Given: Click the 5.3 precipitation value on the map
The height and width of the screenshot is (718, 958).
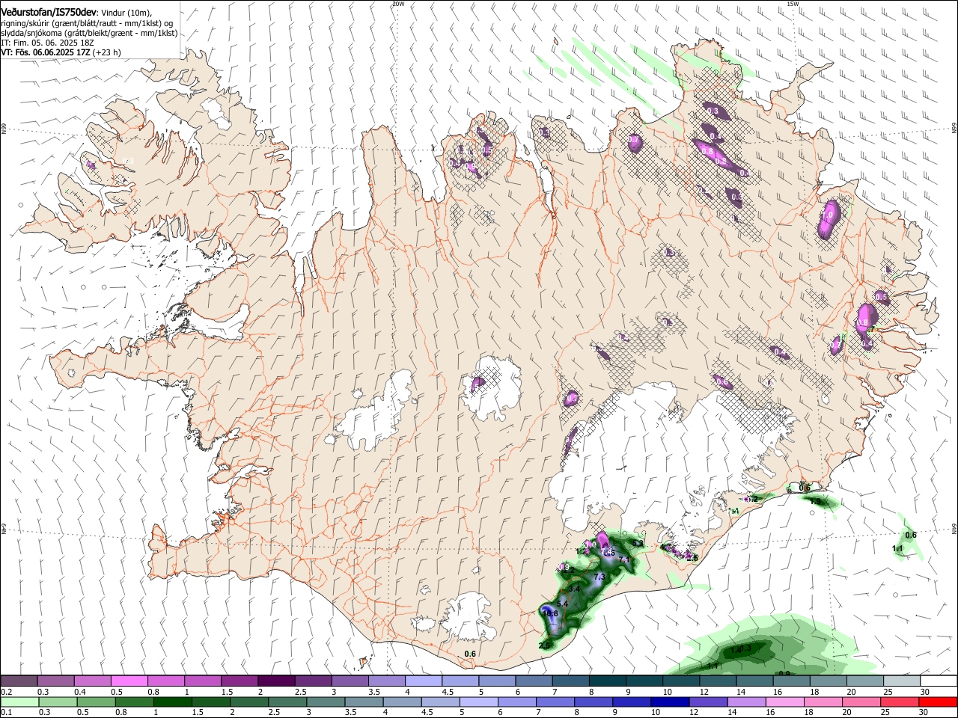Looking at the screenshot, I should [x=638, y=543].
